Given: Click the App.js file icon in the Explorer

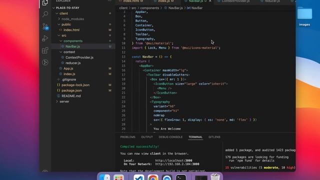Looking at the screenshot, I should pyautogui.click(x=60, y=68).
